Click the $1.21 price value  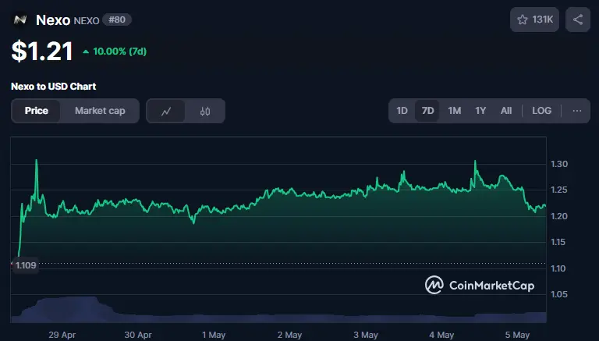(42, 52)
